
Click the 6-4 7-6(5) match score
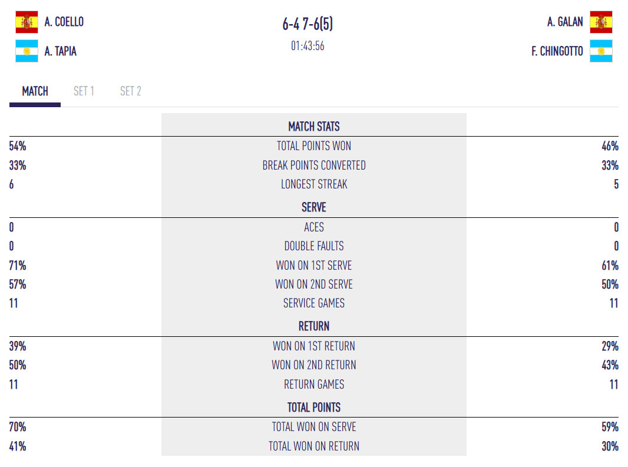point(308,24)
